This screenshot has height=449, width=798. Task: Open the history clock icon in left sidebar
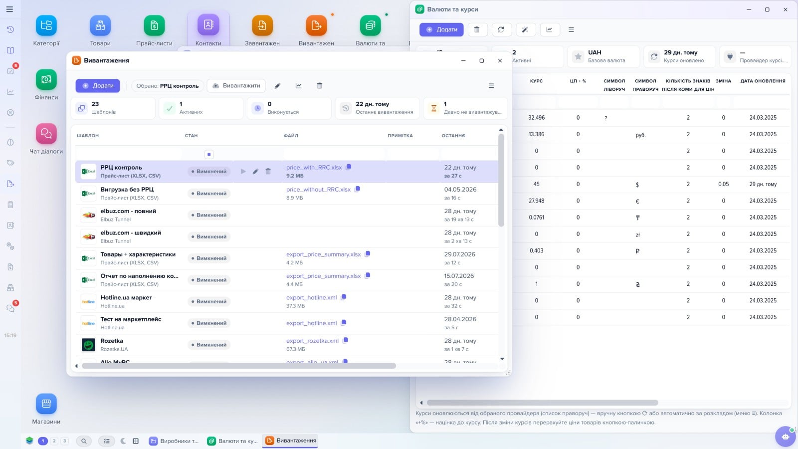[10, 30]
